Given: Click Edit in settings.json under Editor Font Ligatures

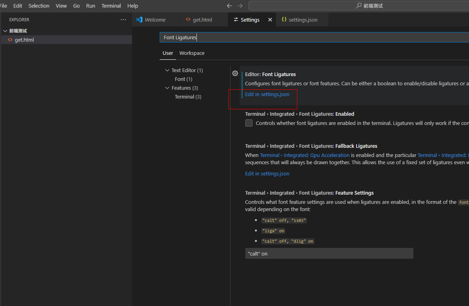Looking at the screenshot, I should (267, 94).
